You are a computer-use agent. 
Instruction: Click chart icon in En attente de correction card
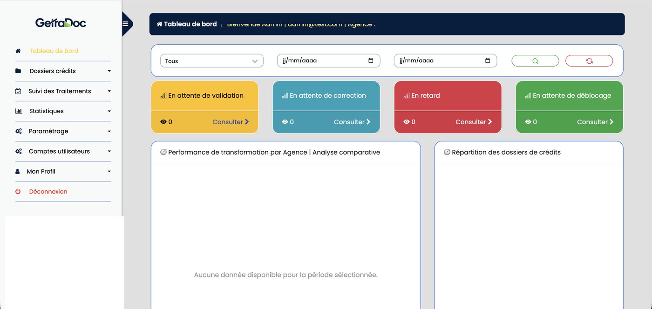[x=285, y=95]
